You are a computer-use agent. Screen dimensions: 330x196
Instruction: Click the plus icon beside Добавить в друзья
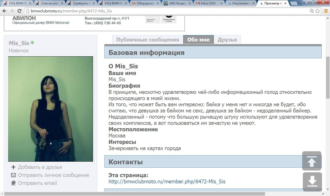[13, 167]
